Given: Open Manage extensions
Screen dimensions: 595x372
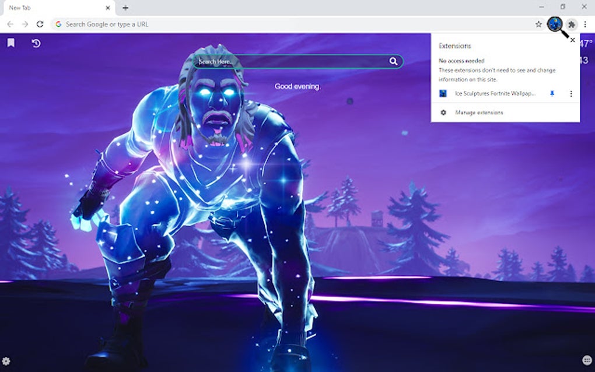Looking at the screenshot, I should (x=480, y=113).
